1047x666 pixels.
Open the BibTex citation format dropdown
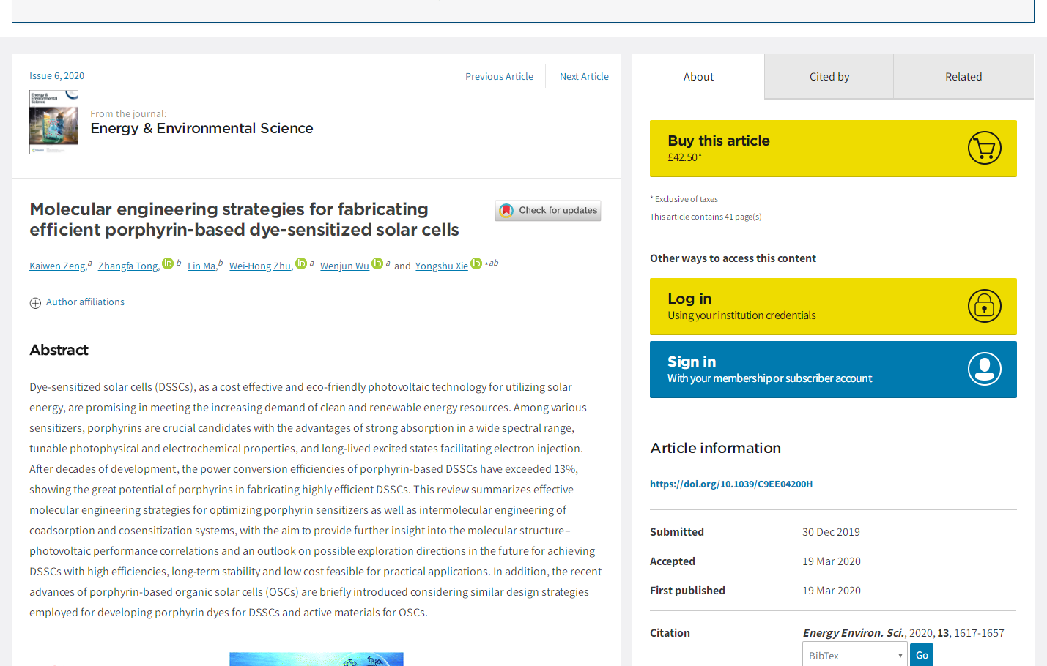854,656
